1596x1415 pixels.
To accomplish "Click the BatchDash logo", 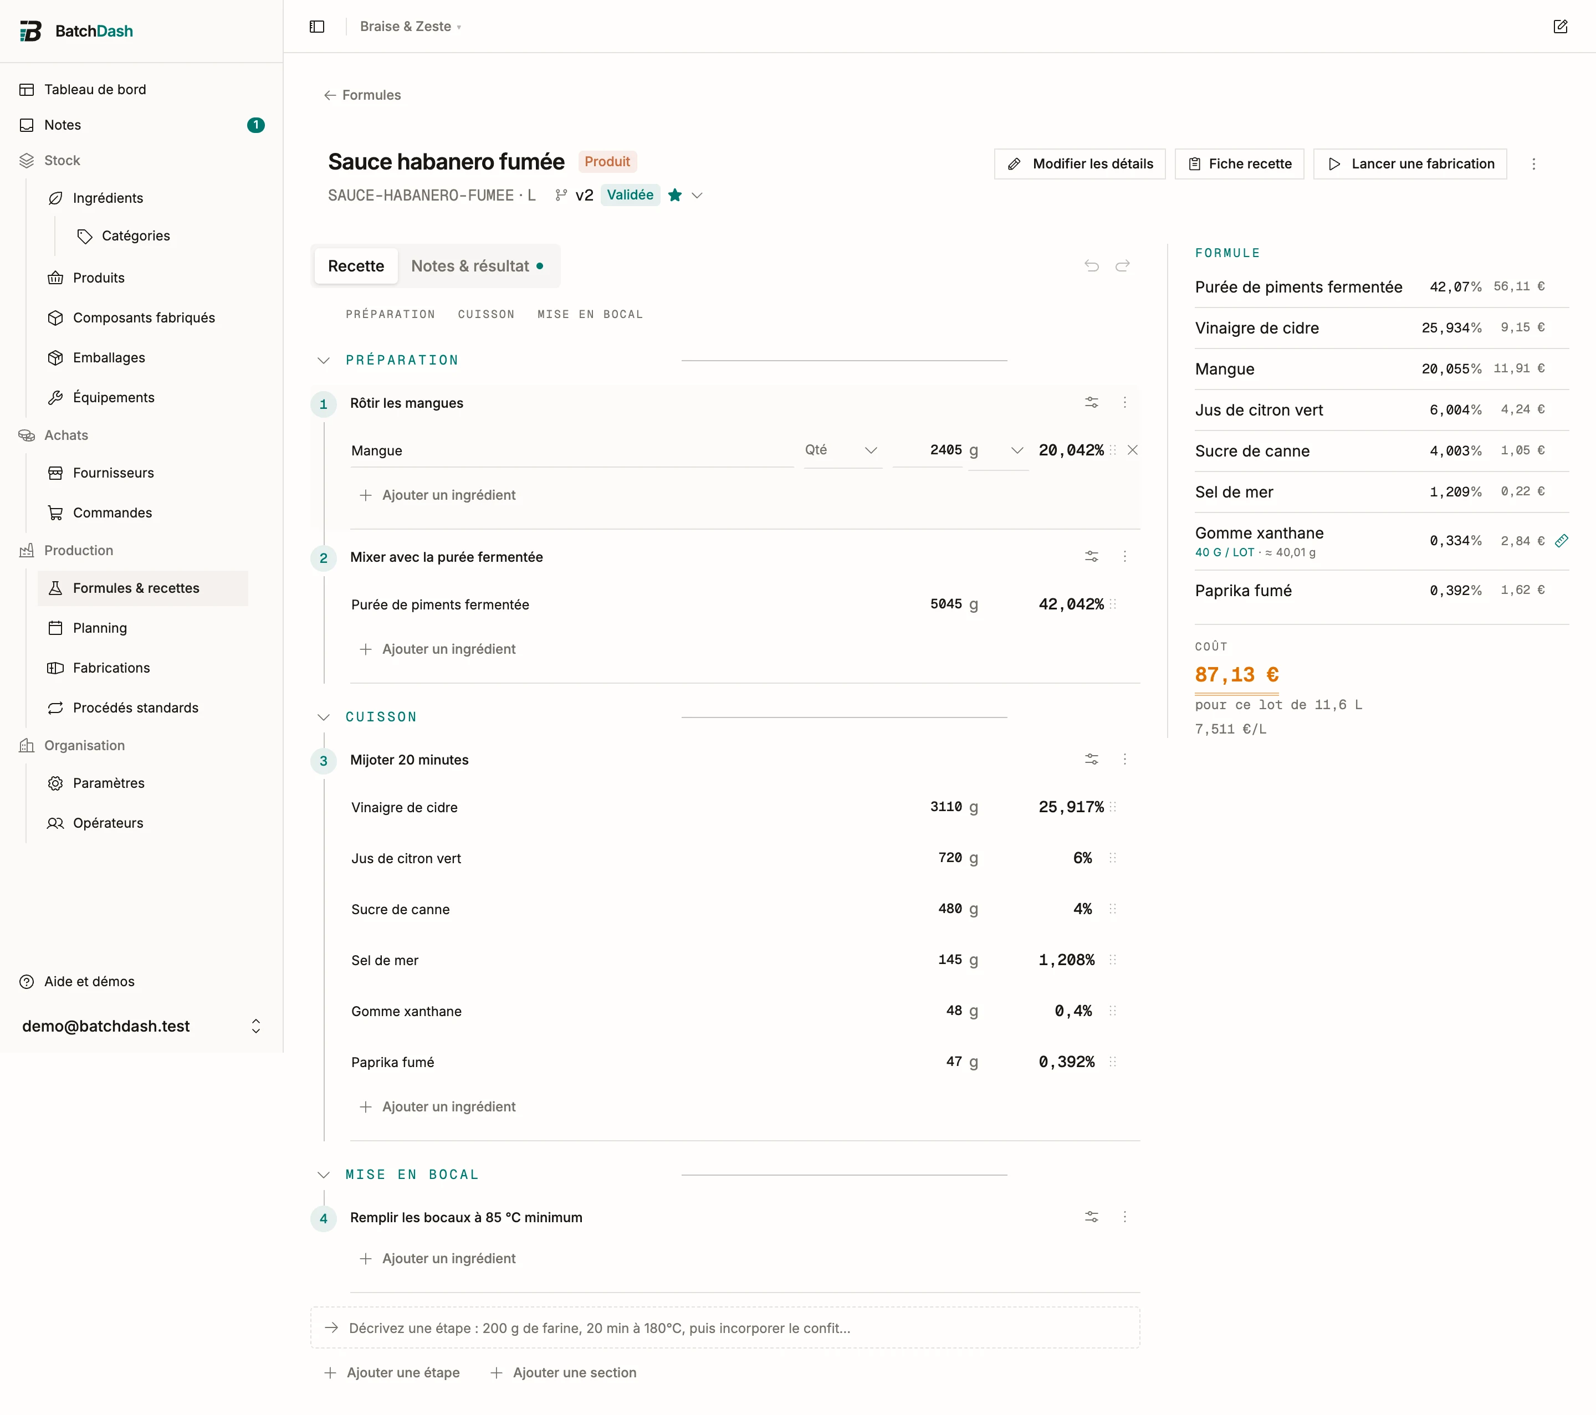I will [x=76, y=31].
